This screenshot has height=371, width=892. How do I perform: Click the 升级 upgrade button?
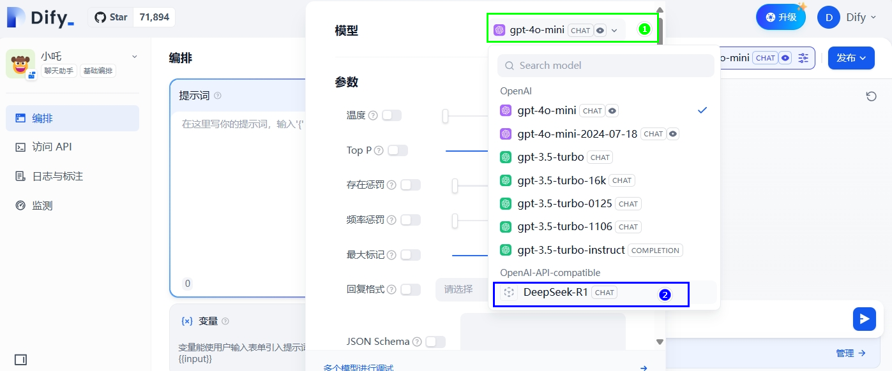pos(780,17)
